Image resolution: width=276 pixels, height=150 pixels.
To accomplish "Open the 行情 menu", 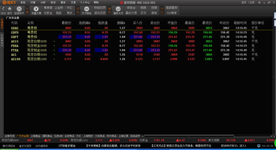I will [33, 2].
